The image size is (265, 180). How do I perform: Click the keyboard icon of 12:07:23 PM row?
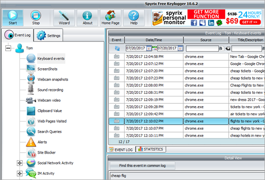pos(117,78)
